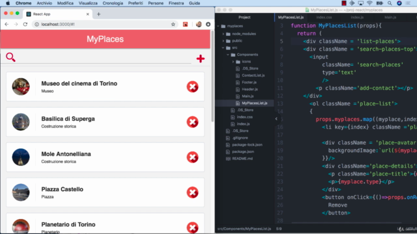
Task: Open the Preferiti menu
Action: tap(136, 3)
